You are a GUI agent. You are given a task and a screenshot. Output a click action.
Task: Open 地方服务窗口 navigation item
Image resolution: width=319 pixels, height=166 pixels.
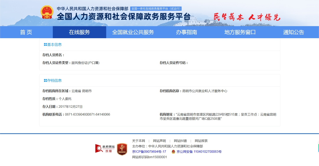pyautogui.click(x=240, y=32)
